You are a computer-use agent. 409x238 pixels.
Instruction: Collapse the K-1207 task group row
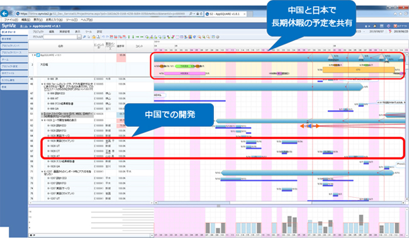pos(42,172)
